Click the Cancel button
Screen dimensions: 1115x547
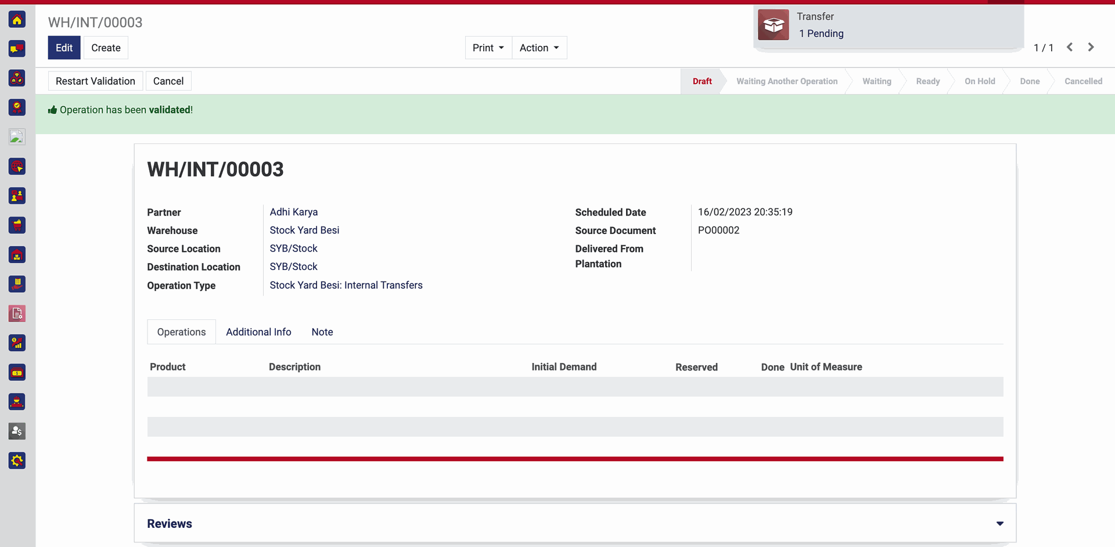click(168, 81)
